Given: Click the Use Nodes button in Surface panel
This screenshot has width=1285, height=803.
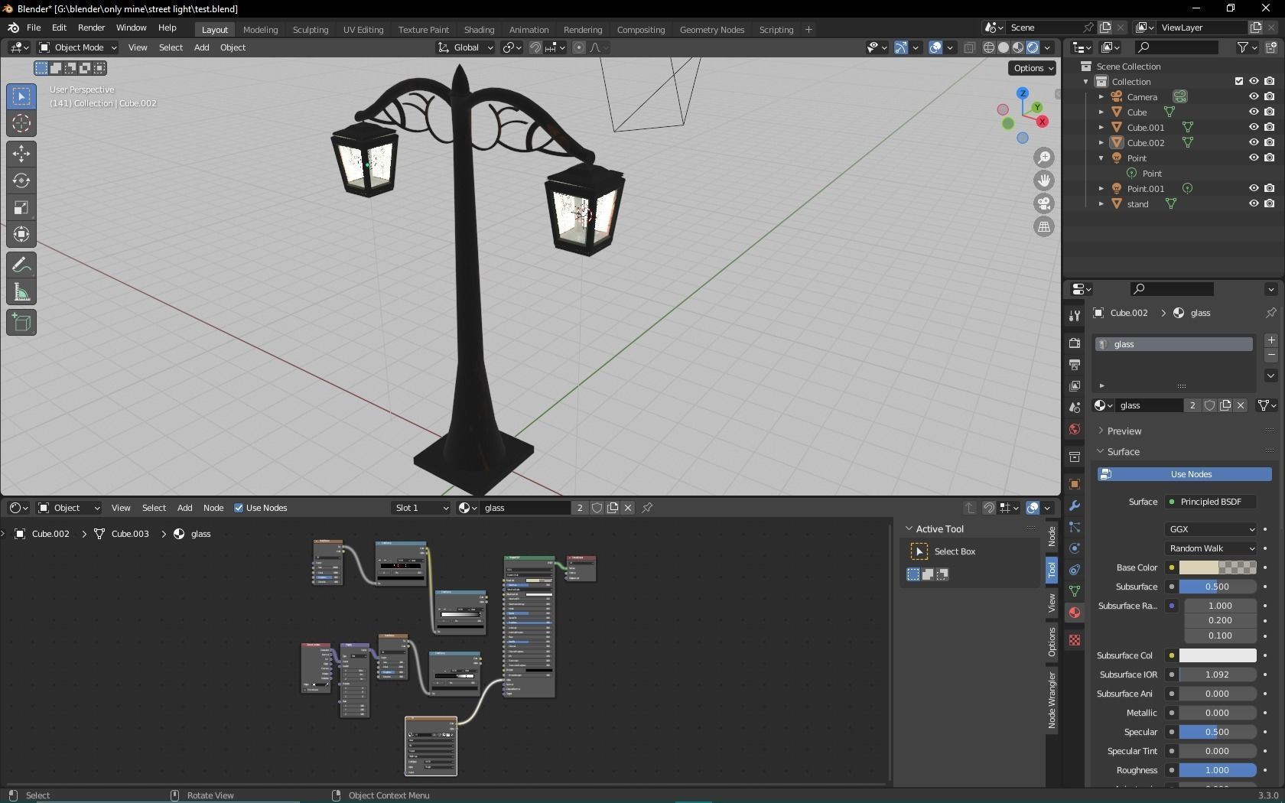Looking at the screenshot, I should pyautogui.click(x=1184, y=474).
